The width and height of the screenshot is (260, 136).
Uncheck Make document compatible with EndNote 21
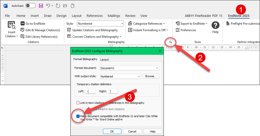(78, 116)
